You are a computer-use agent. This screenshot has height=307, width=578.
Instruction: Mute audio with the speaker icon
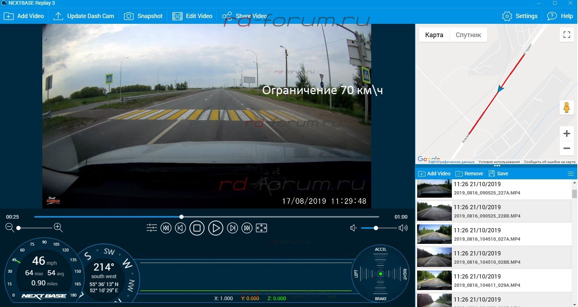point(353,228)
